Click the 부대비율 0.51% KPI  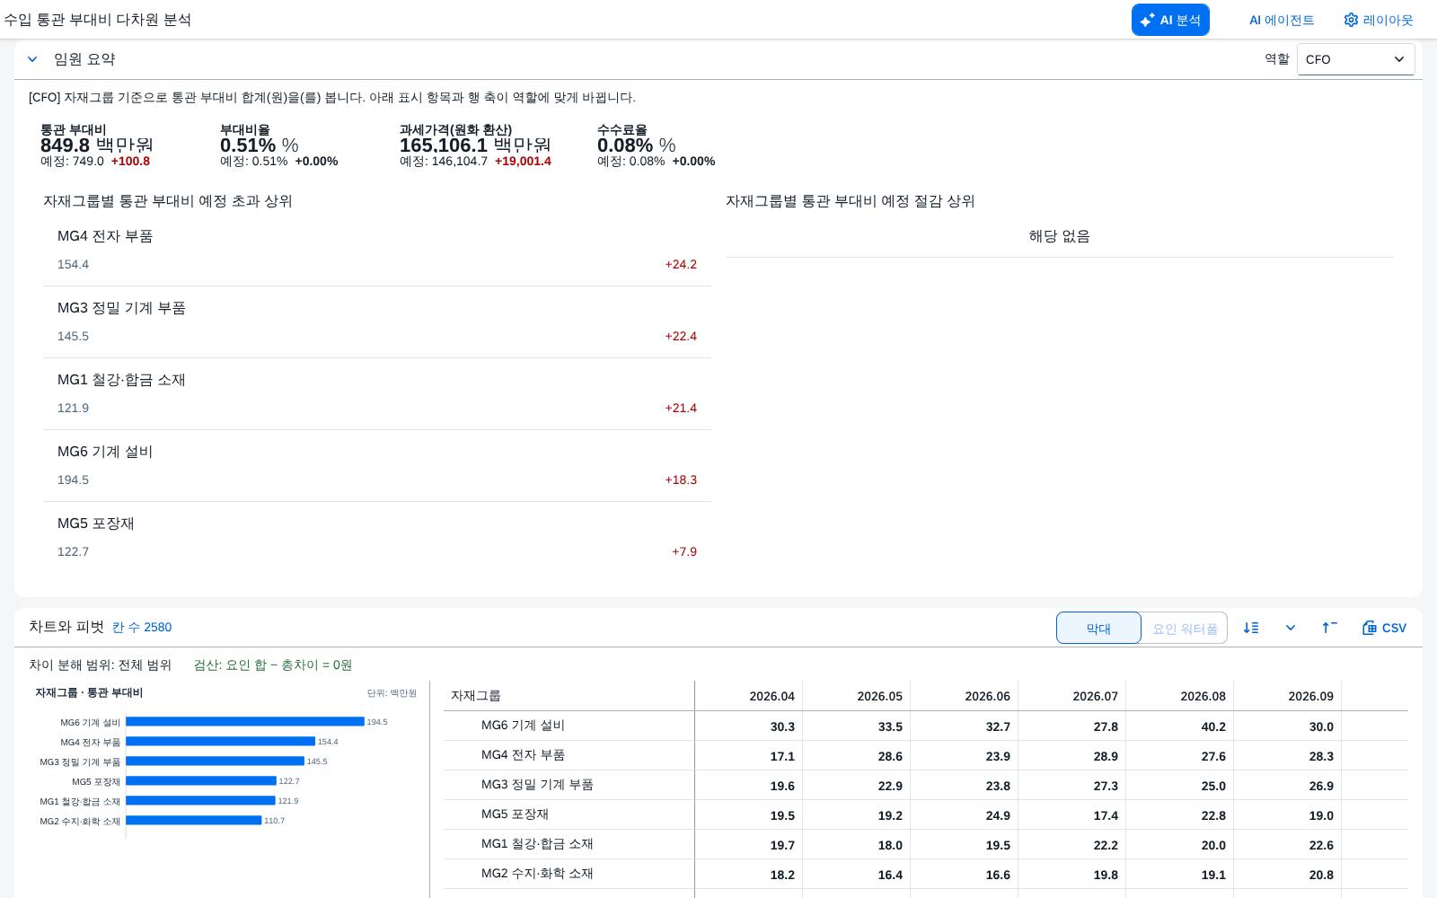click(x=278, y=145)
